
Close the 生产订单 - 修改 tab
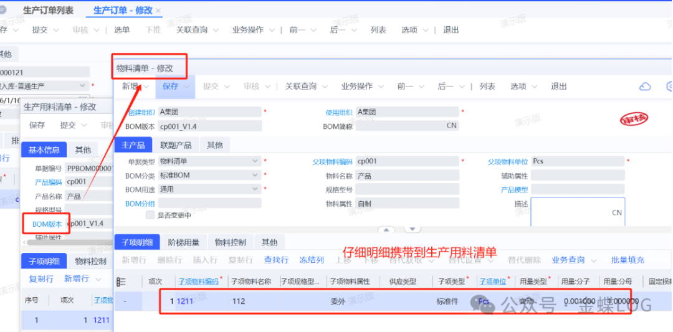click(x=158, y=11)
